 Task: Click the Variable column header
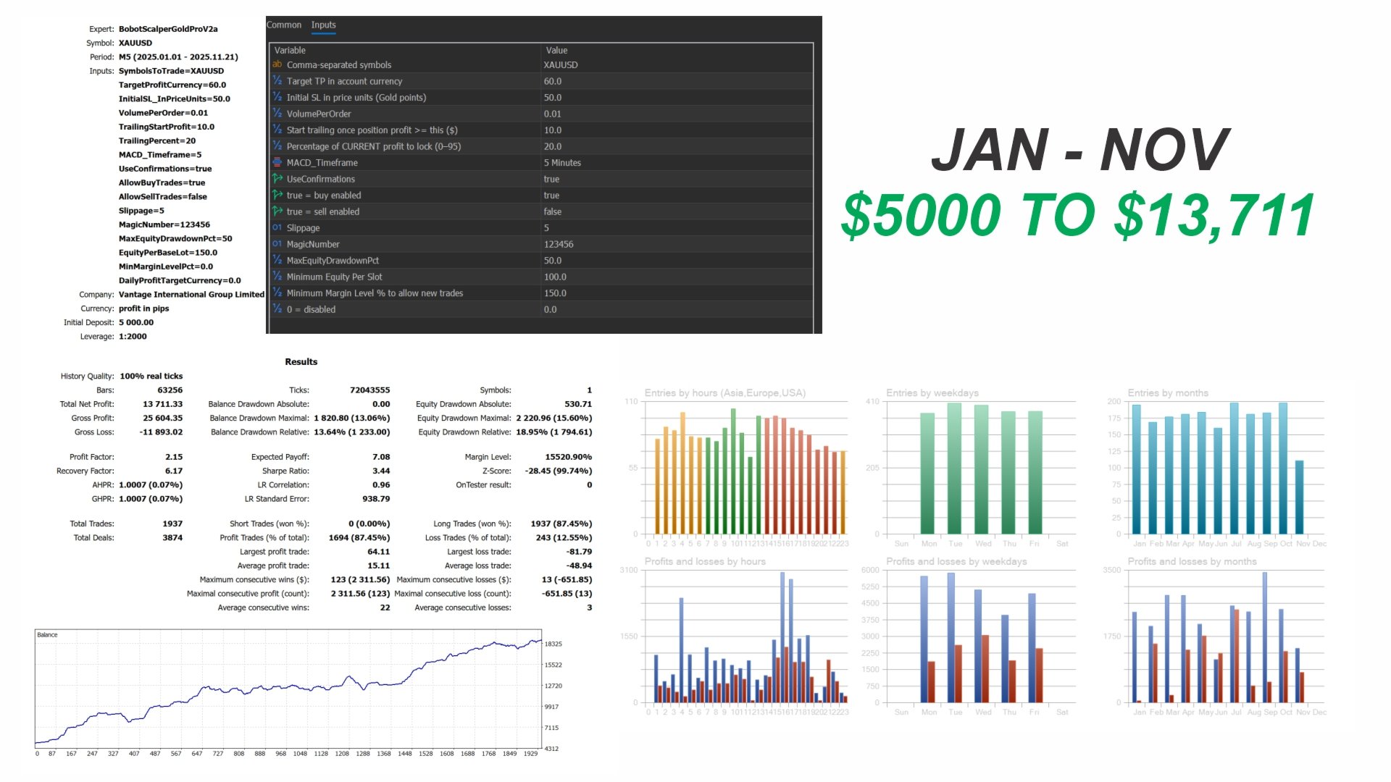290,50
